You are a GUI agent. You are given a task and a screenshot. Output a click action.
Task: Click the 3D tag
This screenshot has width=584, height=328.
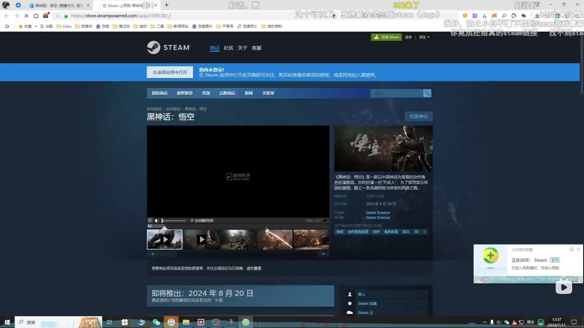[416, 232]
